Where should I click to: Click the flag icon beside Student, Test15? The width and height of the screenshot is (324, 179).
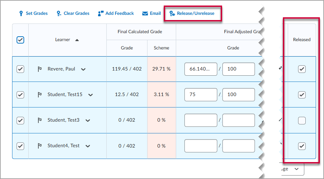40,95
